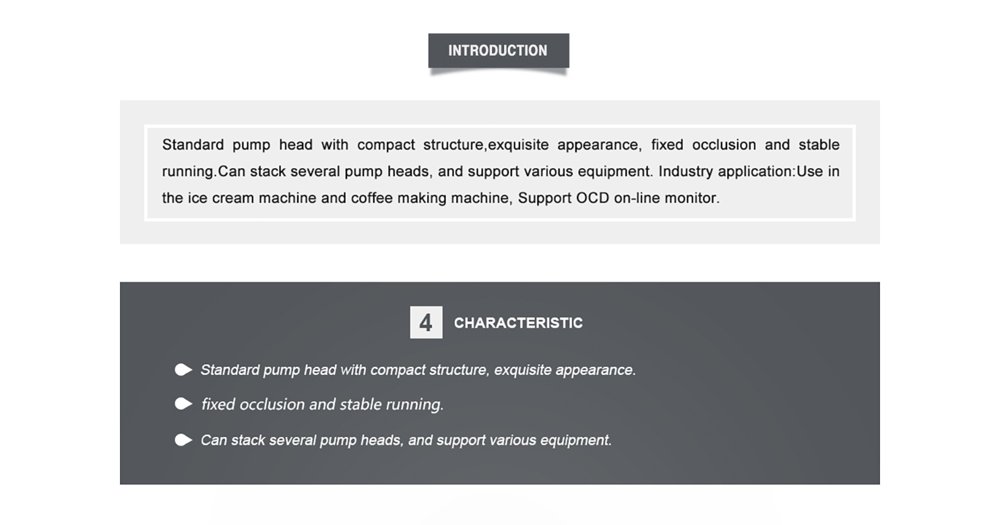Select the 'fixed occlusion and stable running' bullet text
This screenshot has height=525, width=1000.
tap(322, 405)
